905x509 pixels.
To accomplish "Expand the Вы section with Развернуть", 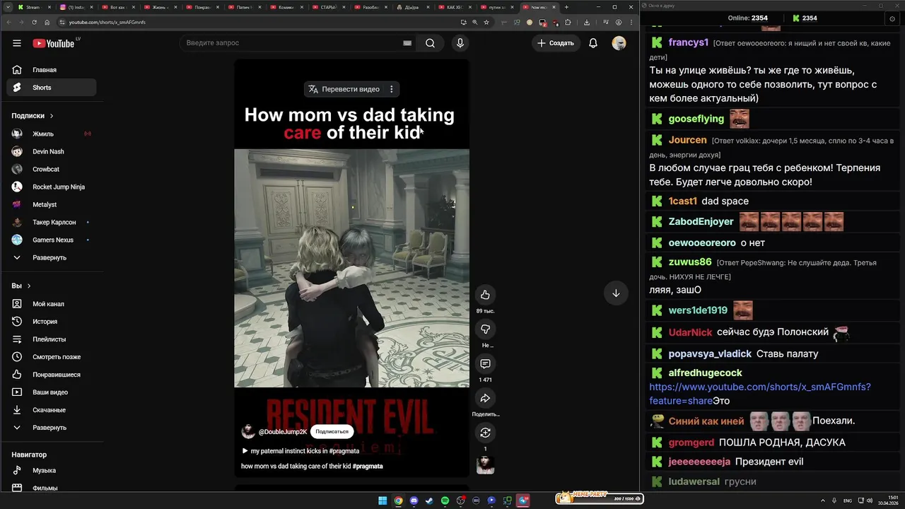I will coord(52,428).
